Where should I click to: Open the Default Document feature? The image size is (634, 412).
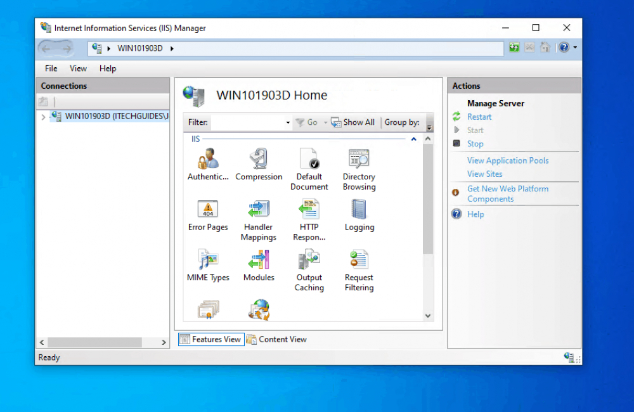[x=309, y=169]
